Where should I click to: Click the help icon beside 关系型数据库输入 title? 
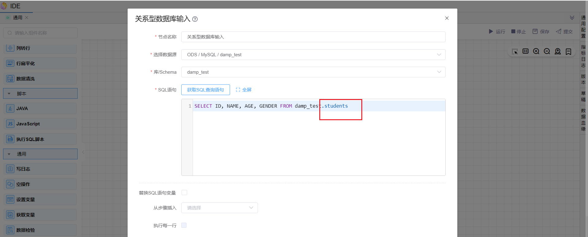tap(195, 19)
